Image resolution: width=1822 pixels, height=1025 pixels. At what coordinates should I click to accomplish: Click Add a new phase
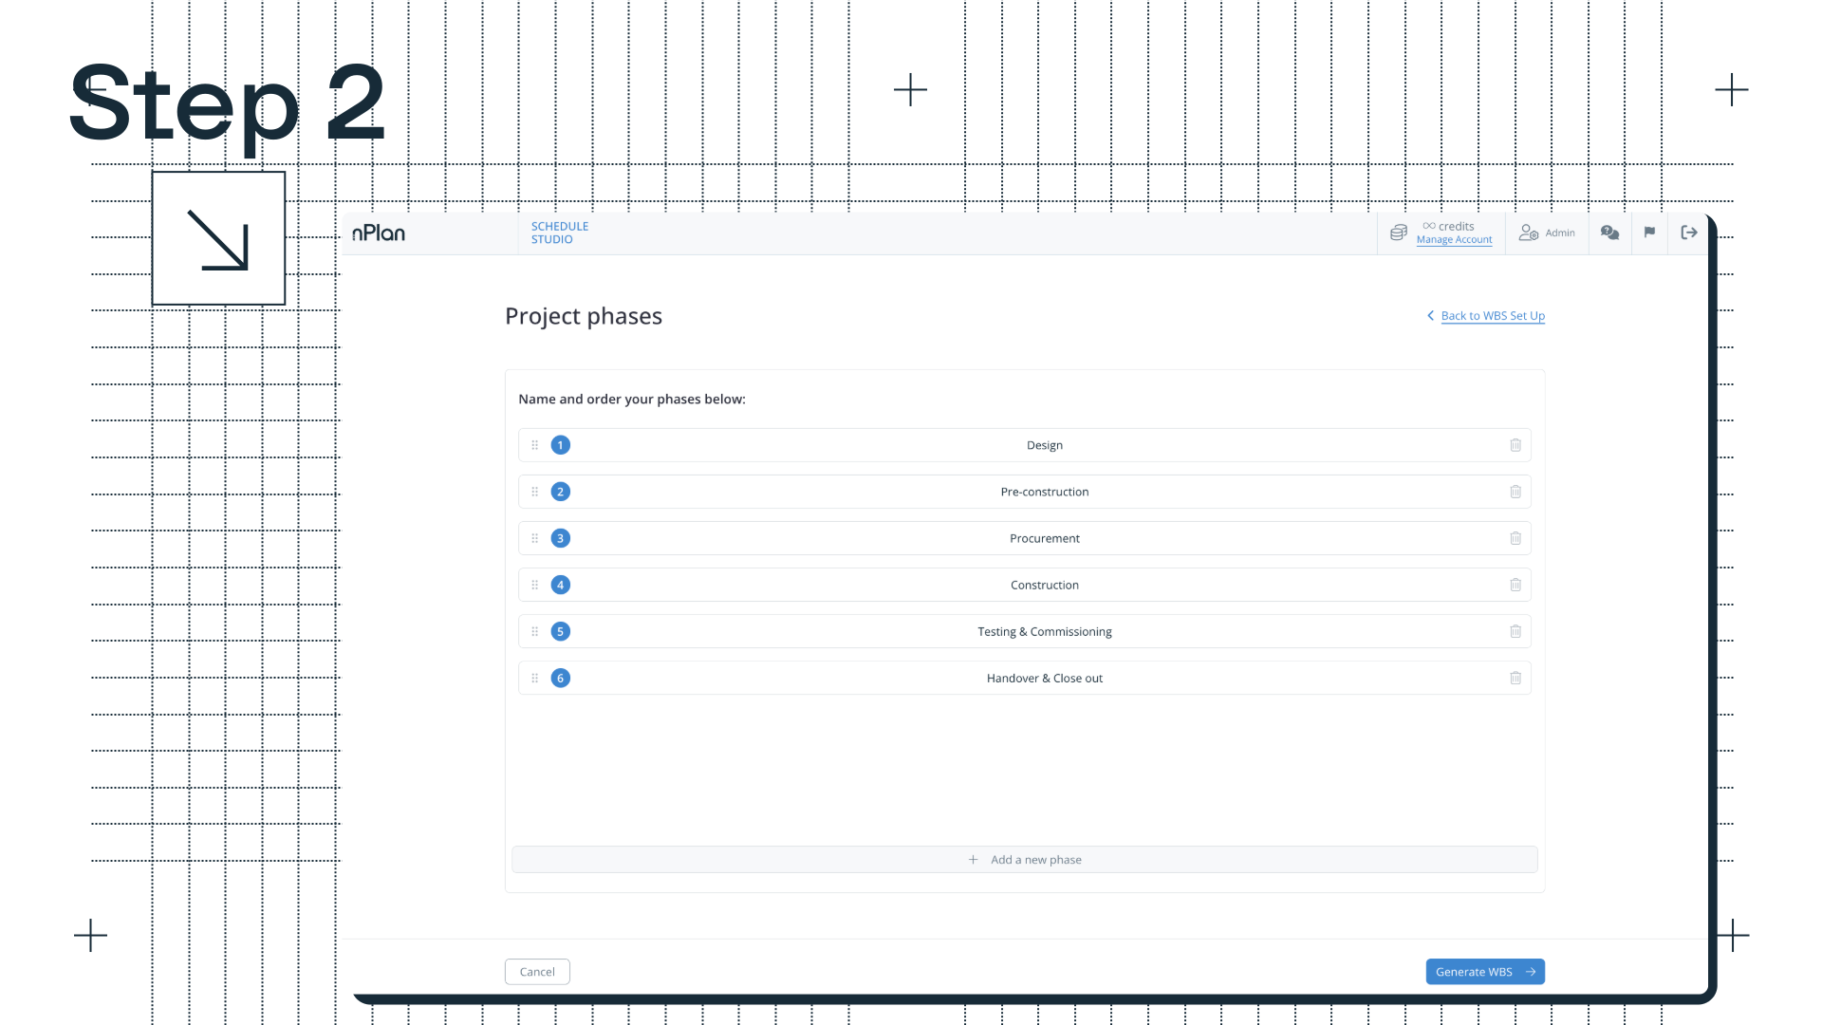click(x=1025, y=860)
